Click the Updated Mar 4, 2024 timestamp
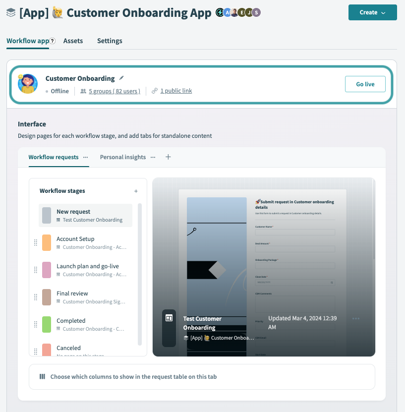405x412 pixels. point(302,323)
